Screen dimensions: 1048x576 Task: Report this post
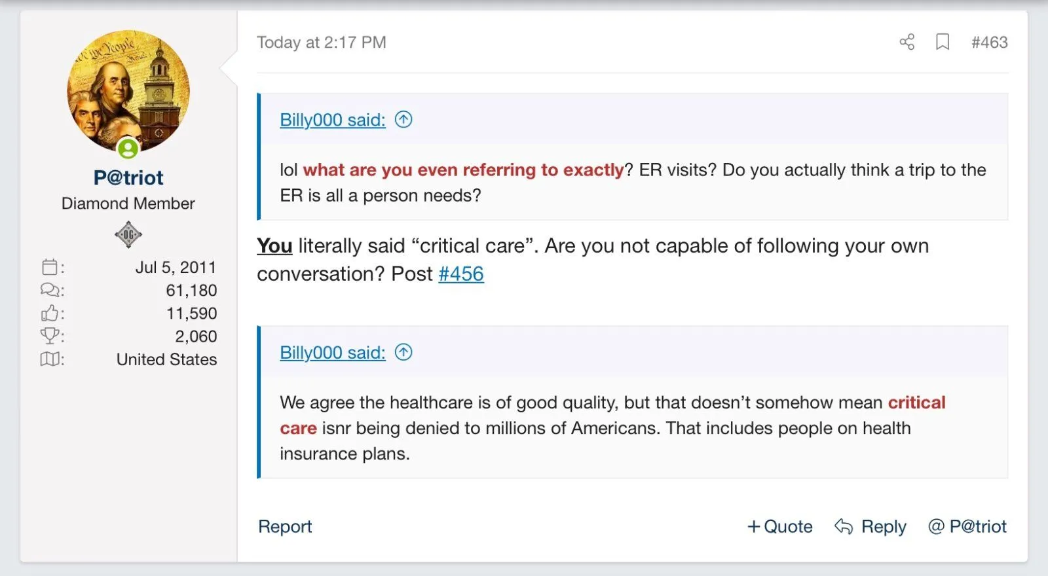tap(285, 526)
